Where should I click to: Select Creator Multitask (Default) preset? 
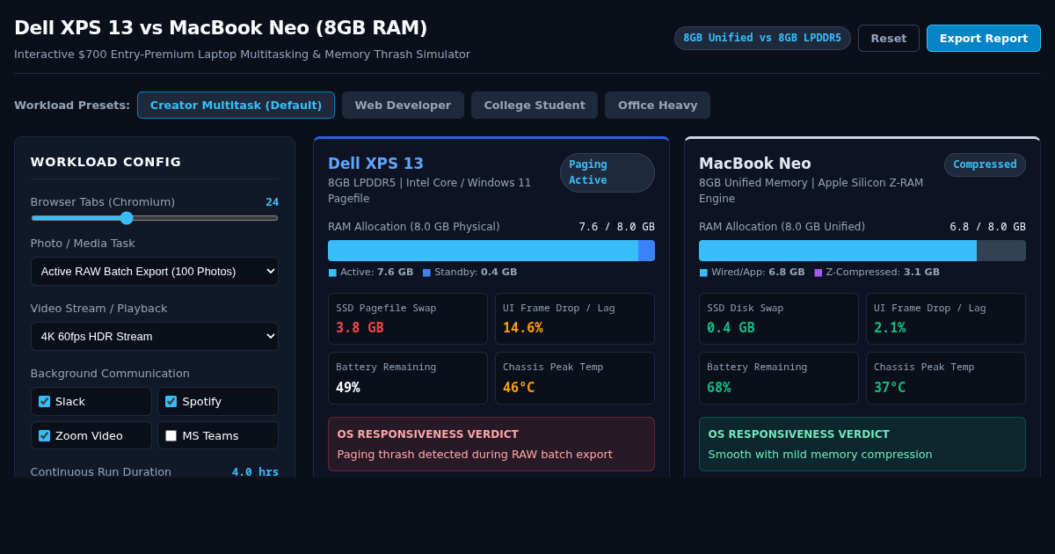(236, 105)
